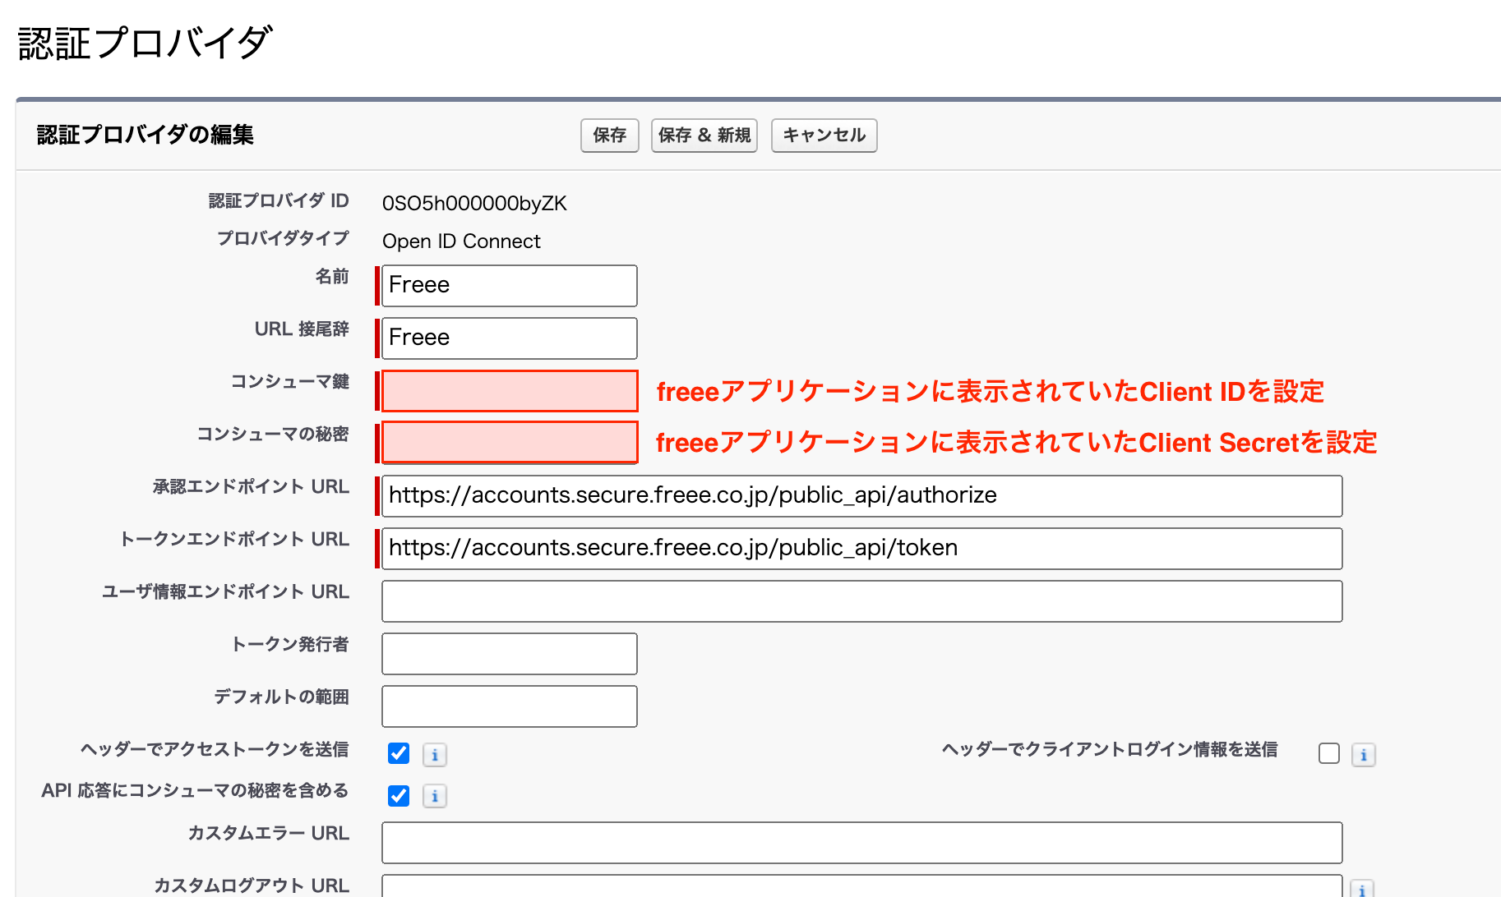Open info icon for API 応答にコンシューマの秘密を含める

point(435,796)
